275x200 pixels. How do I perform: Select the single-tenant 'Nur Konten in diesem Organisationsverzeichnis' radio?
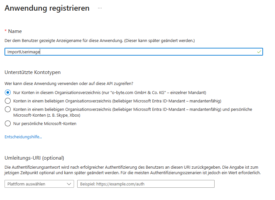[x=8, y=92]
